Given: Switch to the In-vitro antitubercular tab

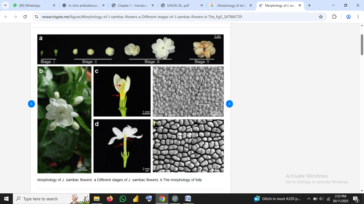Looking at the screenshot, I should pos(83,5).
